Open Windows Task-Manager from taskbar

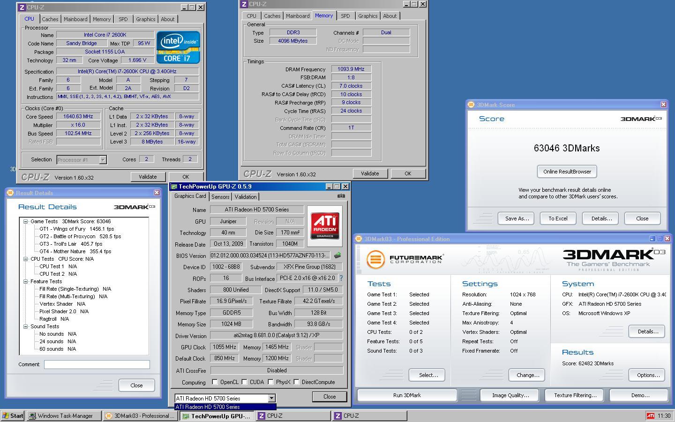point(64,416)
